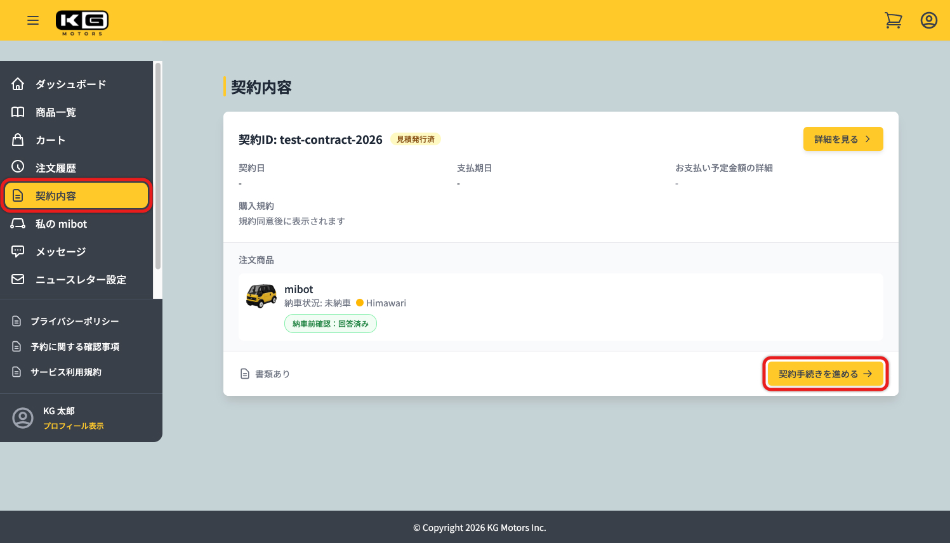This screenshot has height=543, width=950.
Task: Open ダッシュボード from the sidebar
Action: 70,84
